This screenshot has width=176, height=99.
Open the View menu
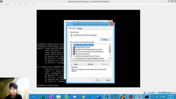click(x=15, y=4)
